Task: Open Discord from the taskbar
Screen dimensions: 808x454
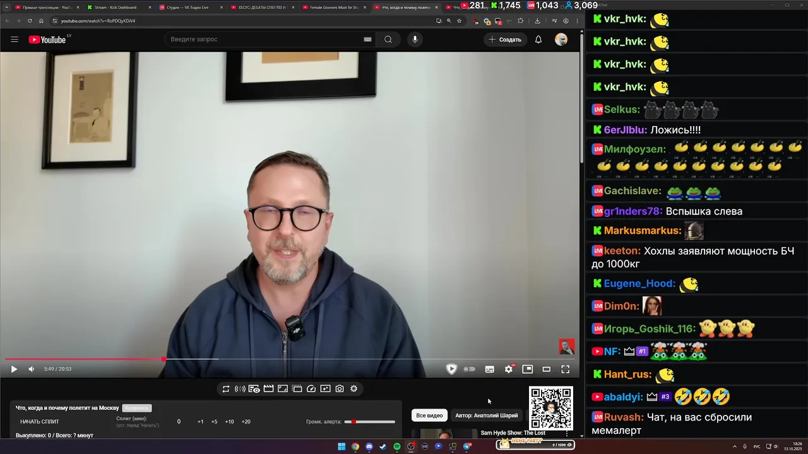Action: click(369, 446)
